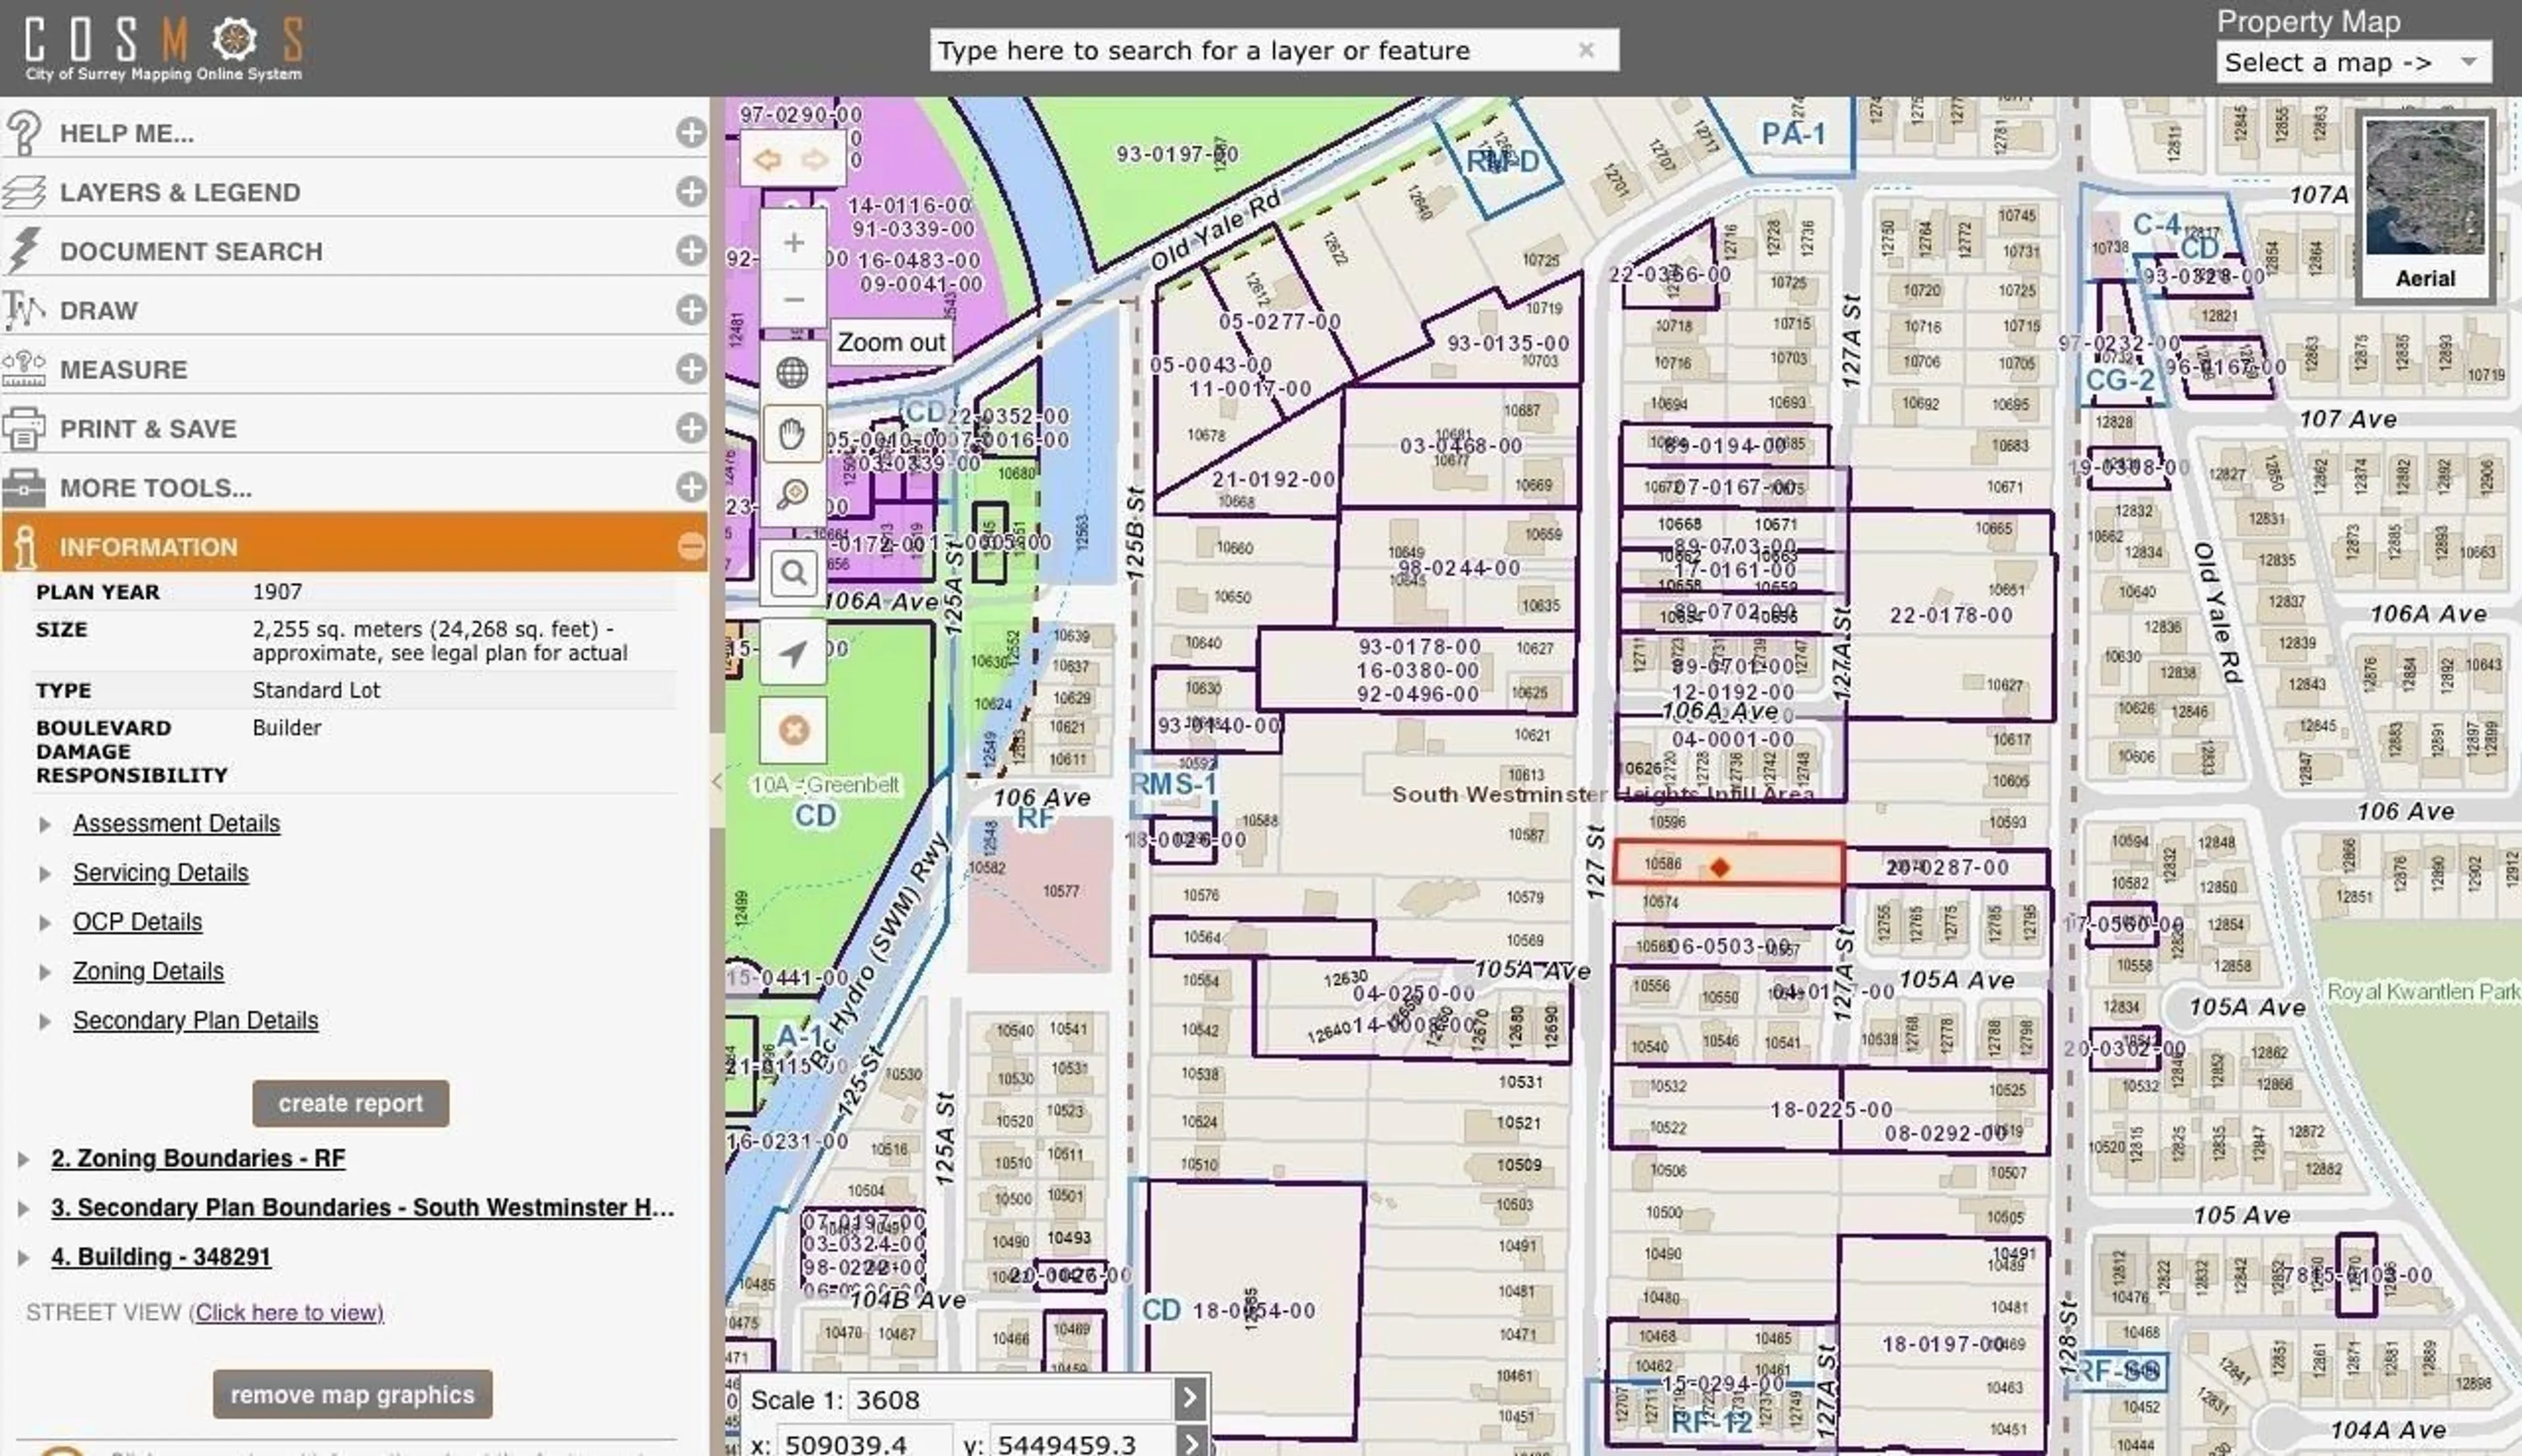Open the DOCUMENT SEARCH menu item

pos(190,251)
